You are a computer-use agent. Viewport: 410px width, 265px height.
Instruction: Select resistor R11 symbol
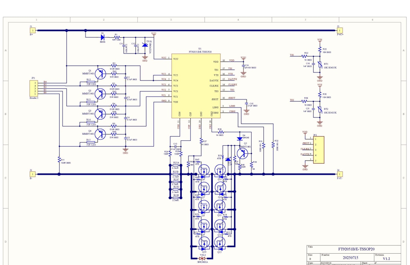59,160
